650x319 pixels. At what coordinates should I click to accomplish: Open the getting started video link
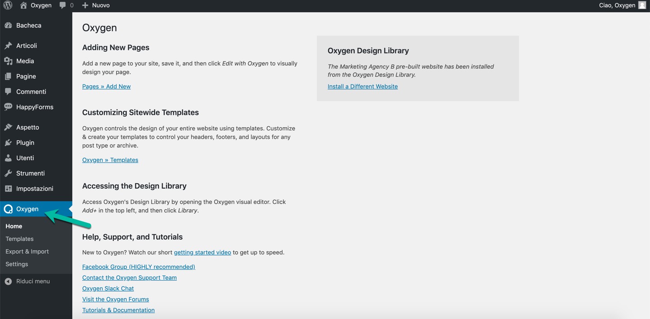[202, 252]
